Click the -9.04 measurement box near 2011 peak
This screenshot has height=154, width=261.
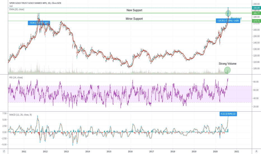(x=39, y=23)
